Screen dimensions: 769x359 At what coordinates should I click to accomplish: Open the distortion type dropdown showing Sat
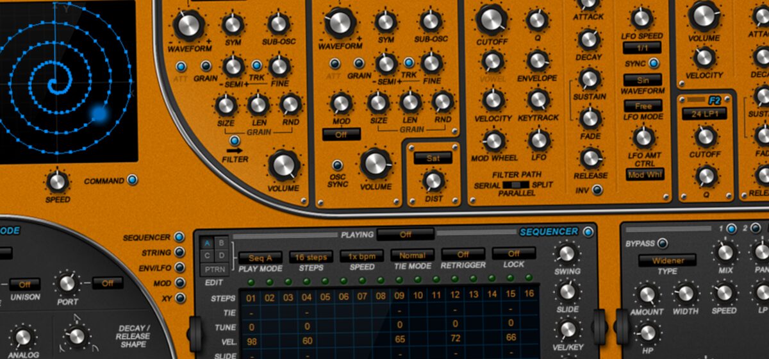click(433, 157)
